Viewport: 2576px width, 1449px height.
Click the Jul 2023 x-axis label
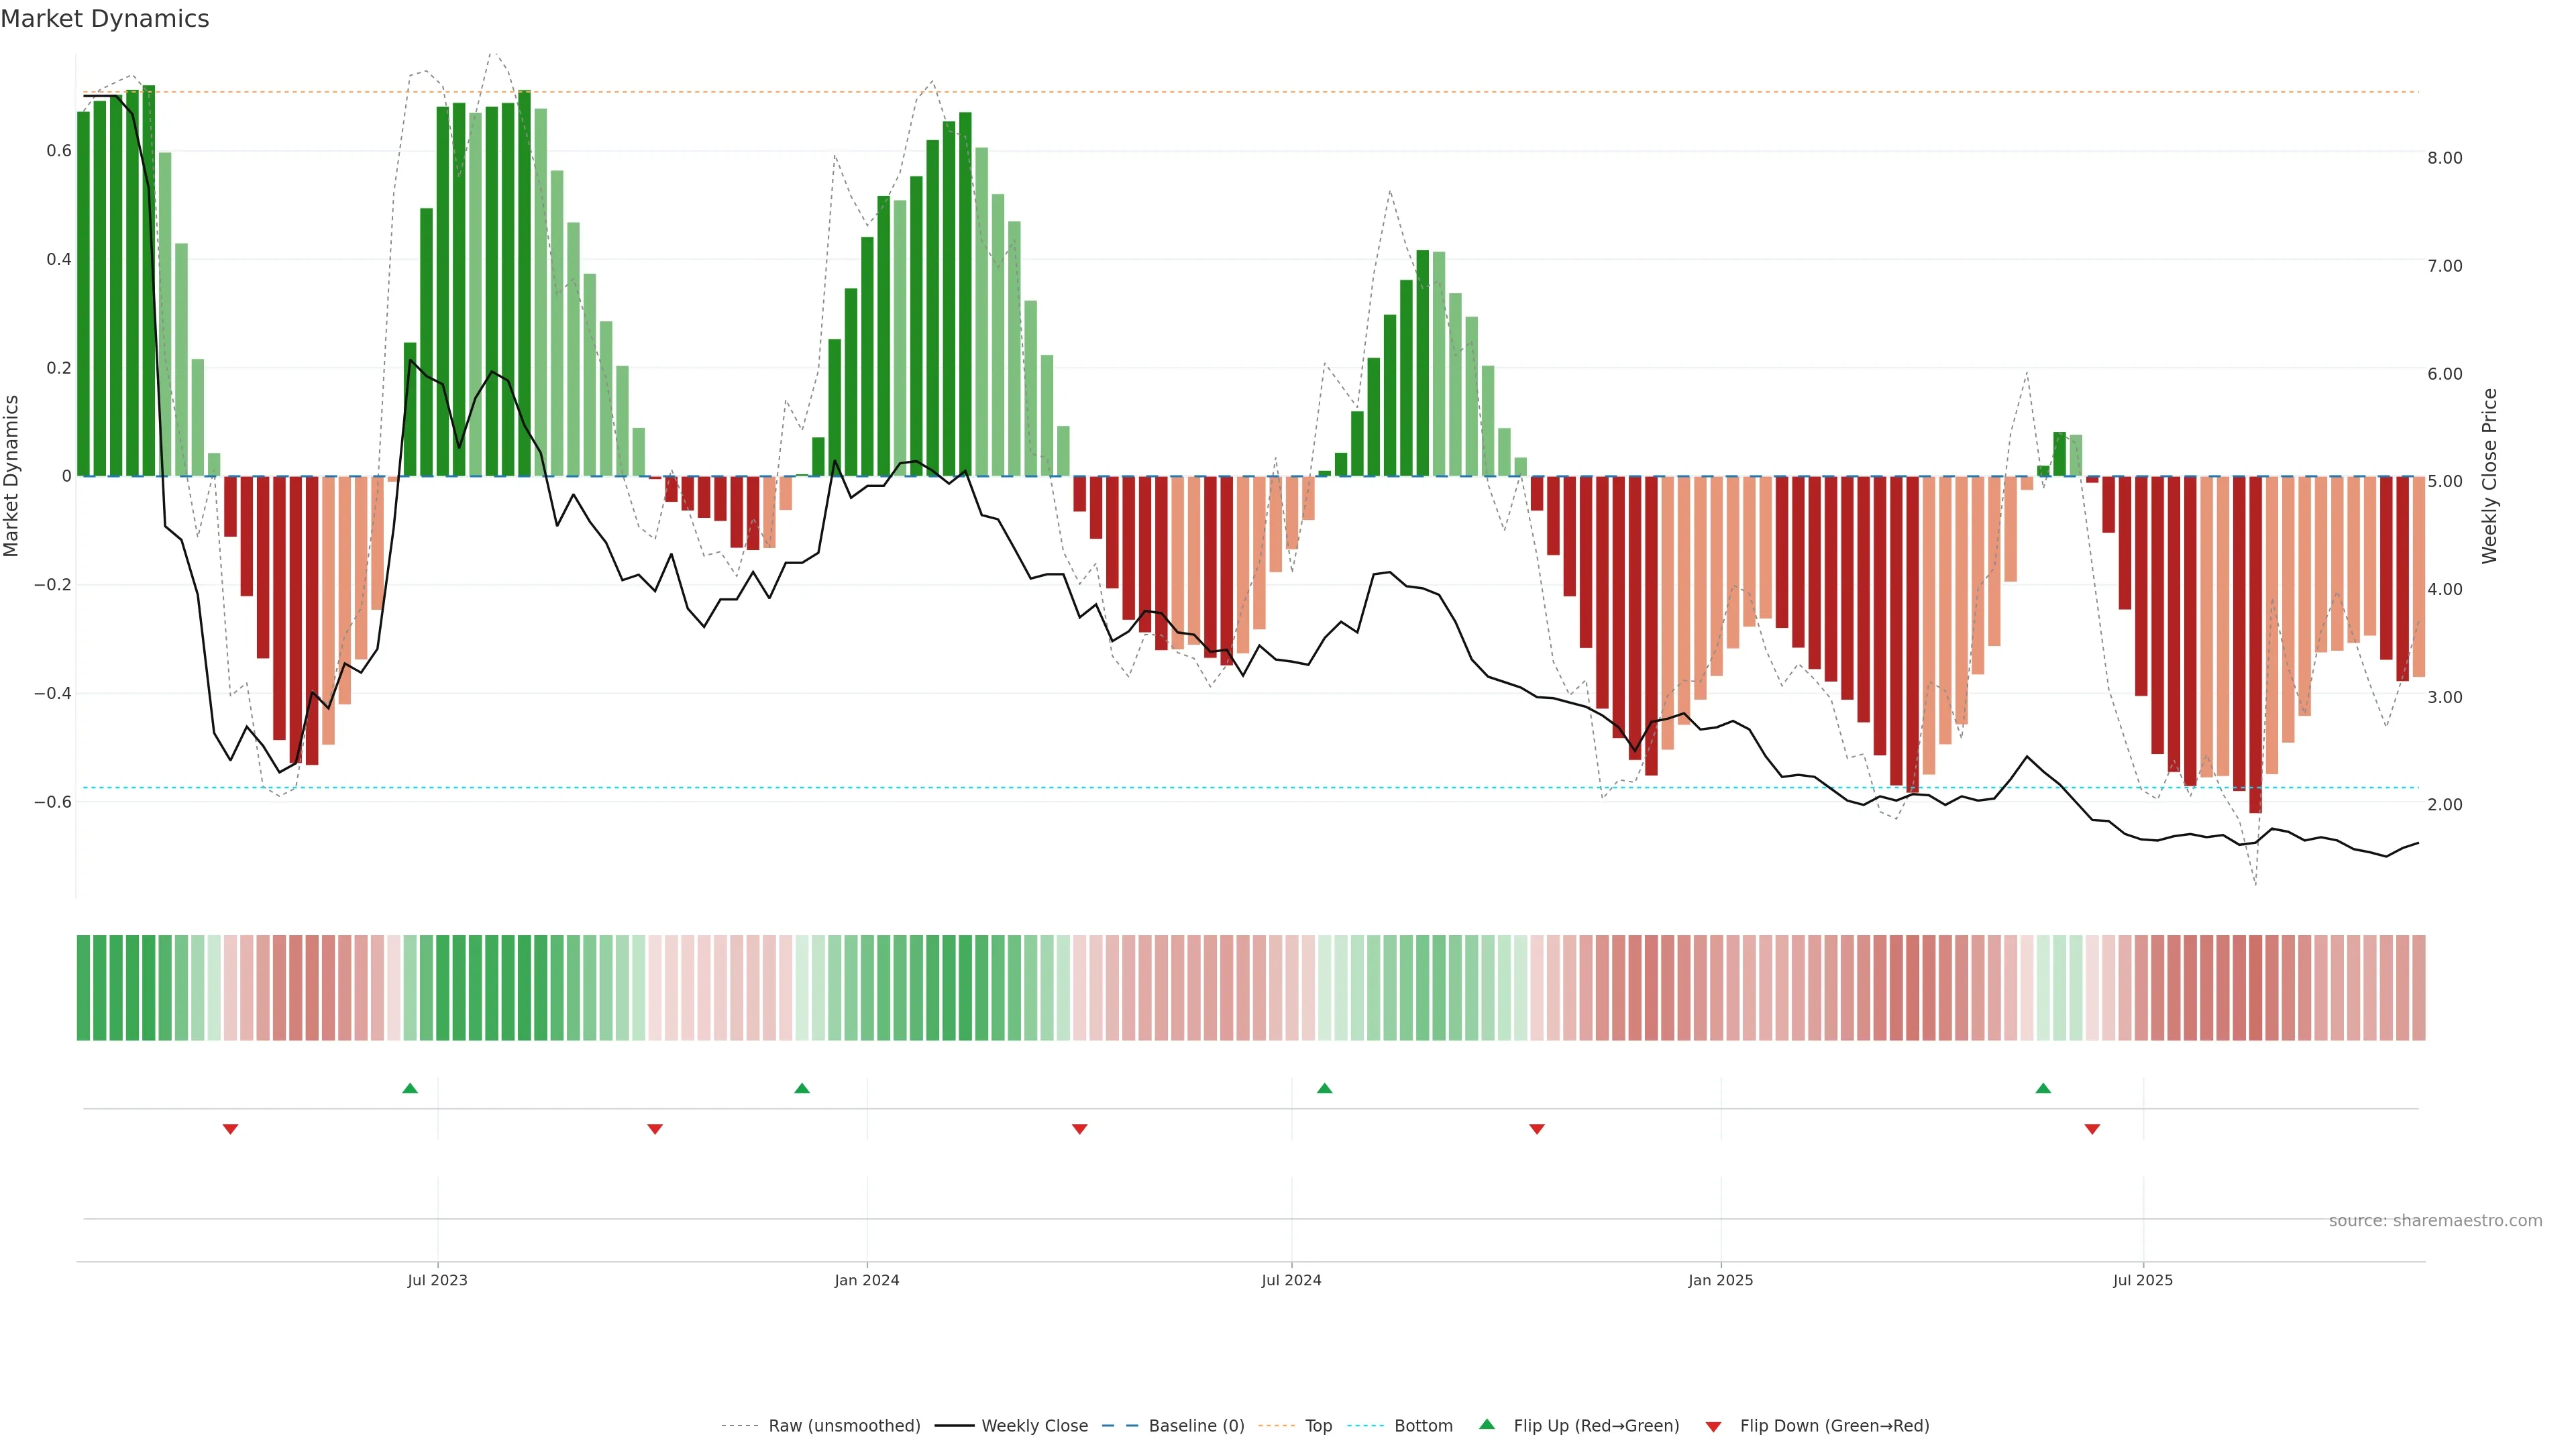click(x=437, y=1280)
